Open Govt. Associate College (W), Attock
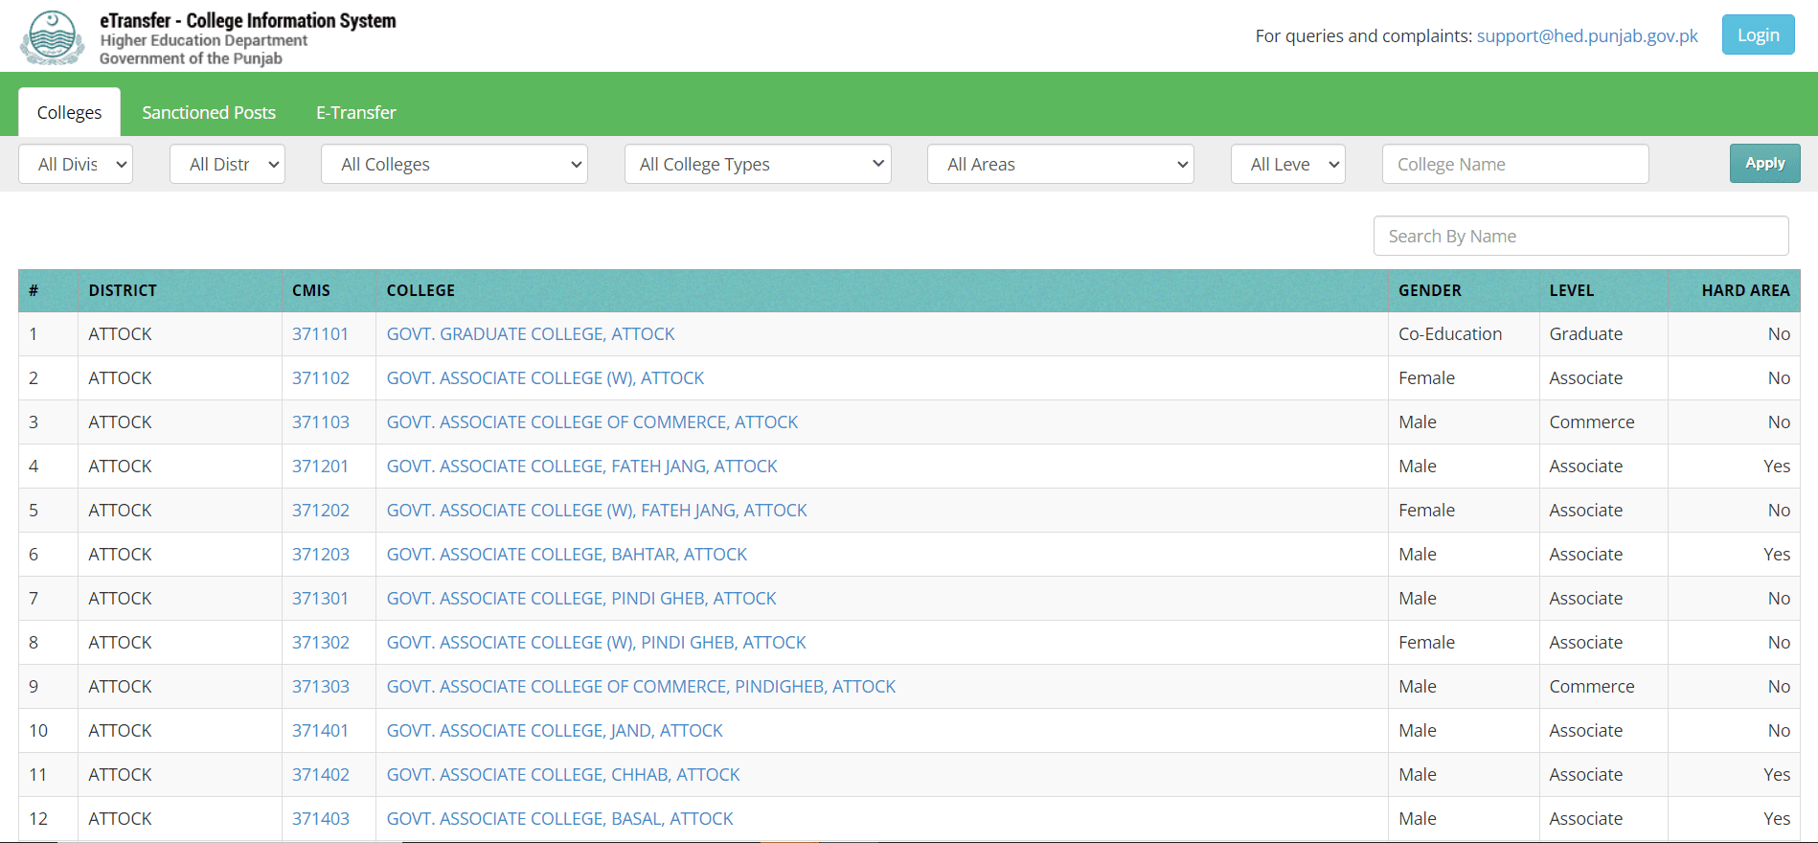Image resolution: width=1818 pixels, height=843 pixels. coord(545,378)
